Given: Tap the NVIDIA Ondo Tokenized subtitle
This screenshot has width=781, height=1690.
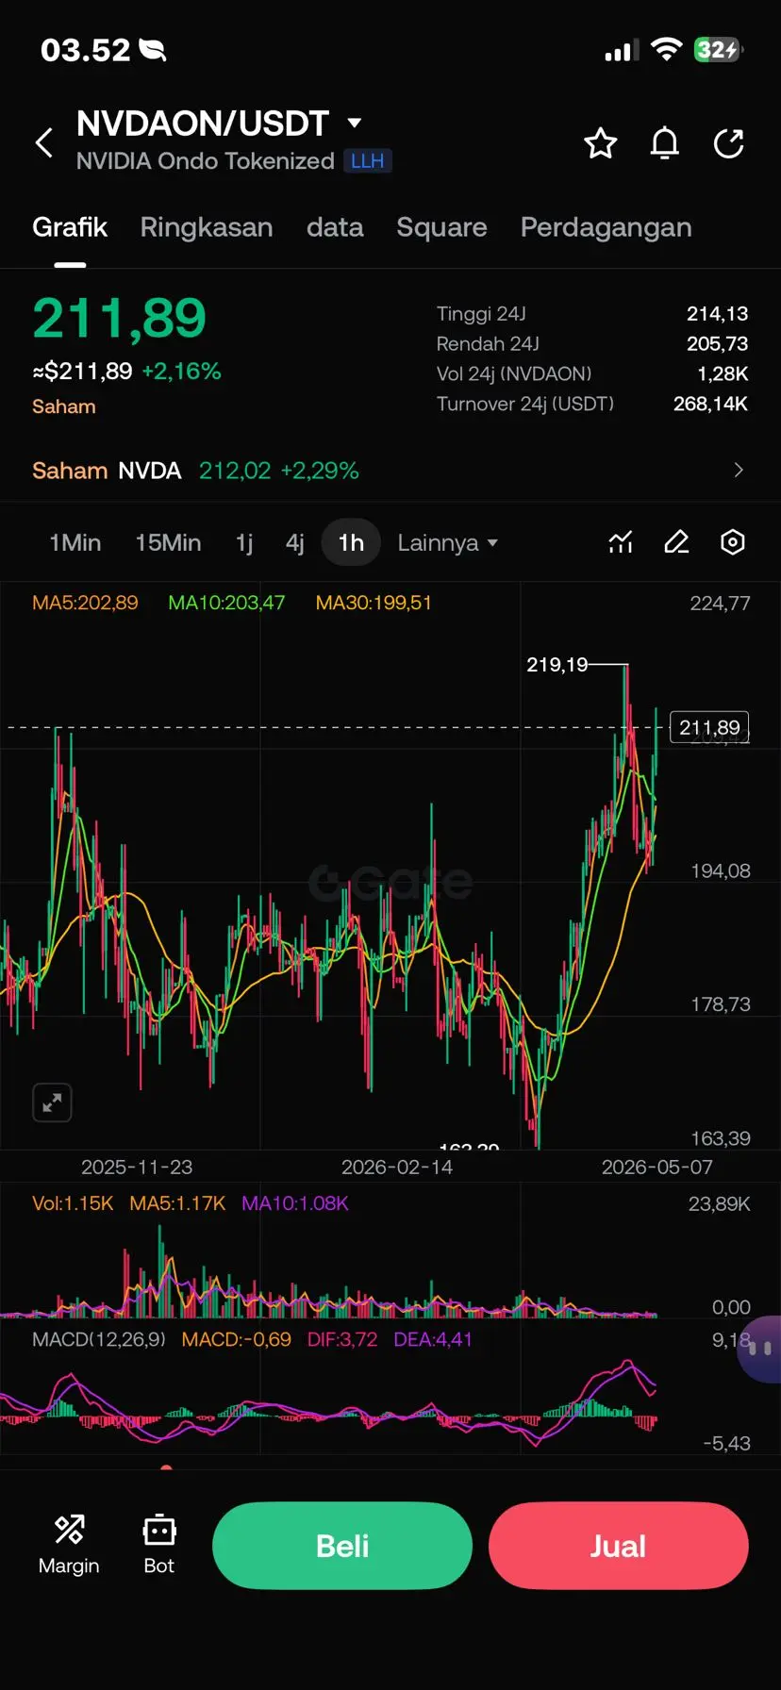Looking at the screenshot, I should 206,161.
